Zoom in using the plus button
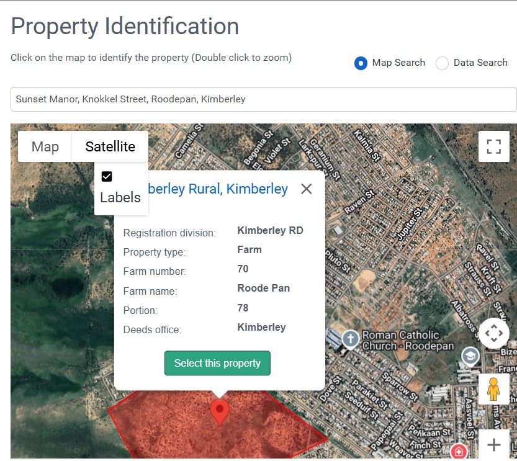This screenshot has height=461, width=517. (493, 445)
